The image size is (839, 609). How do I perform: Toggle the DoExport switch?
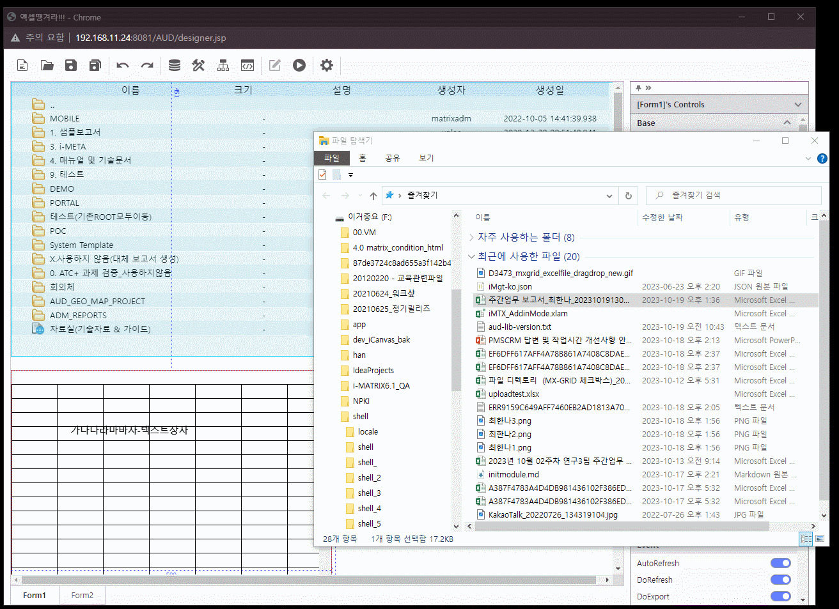coord(780,596)
